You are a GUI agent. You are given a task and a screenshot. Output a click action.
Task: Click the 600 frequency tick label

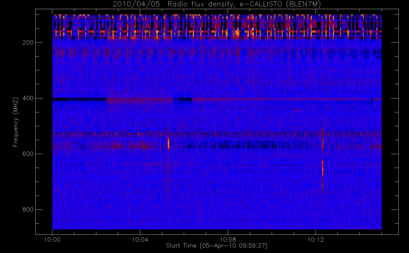pos(28,154)
